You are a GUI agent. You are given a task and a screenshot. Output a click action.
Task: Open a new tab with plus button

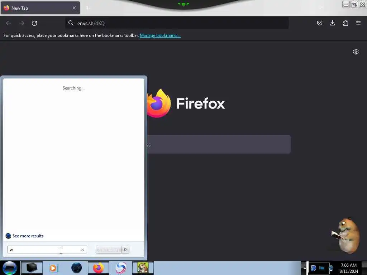tap(88, 8)
